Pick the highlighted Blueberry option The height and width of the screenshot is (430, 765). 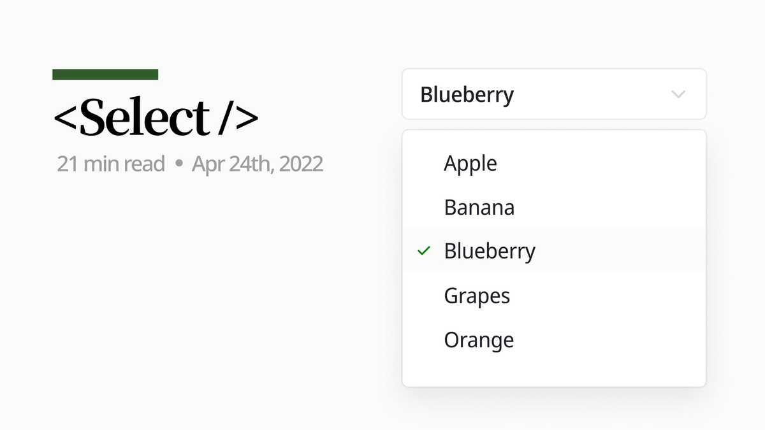(490, 251)
